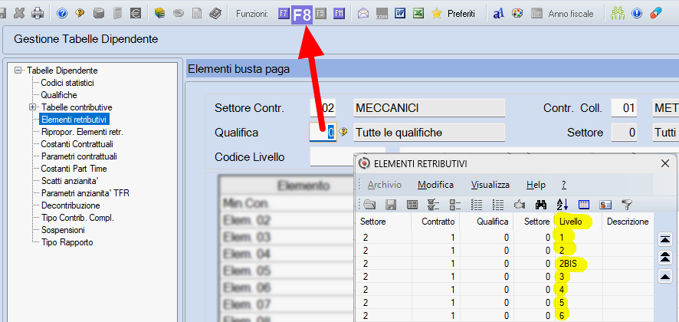Click the form view icon in dialog toolbar
This screenshot has height=322, width=679.
[412, 204]
